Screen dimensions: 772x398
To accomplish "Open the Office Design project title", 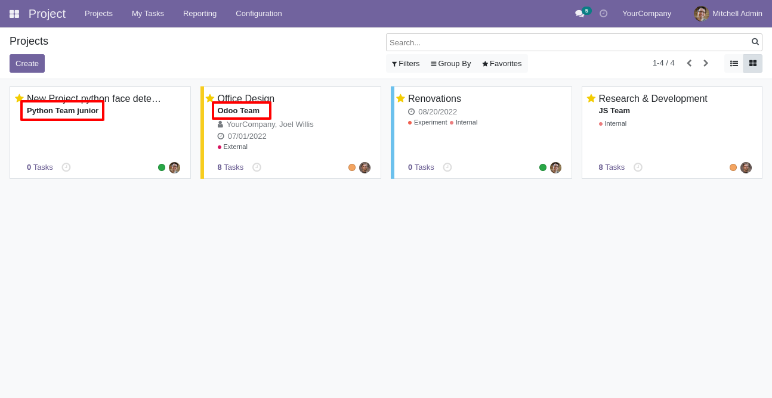I will [246, 98].
